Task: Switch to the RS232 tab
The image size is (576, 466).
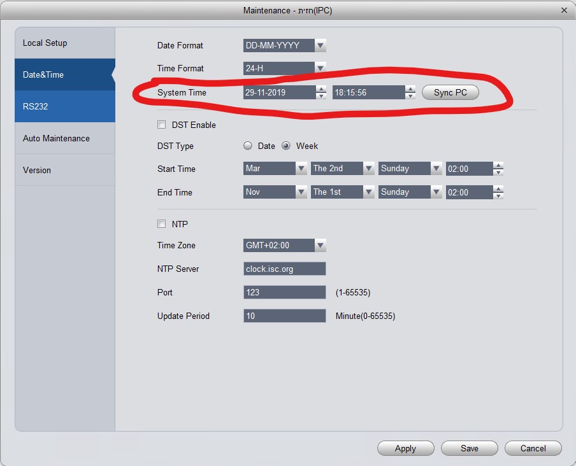Action: tap(65, 106)
